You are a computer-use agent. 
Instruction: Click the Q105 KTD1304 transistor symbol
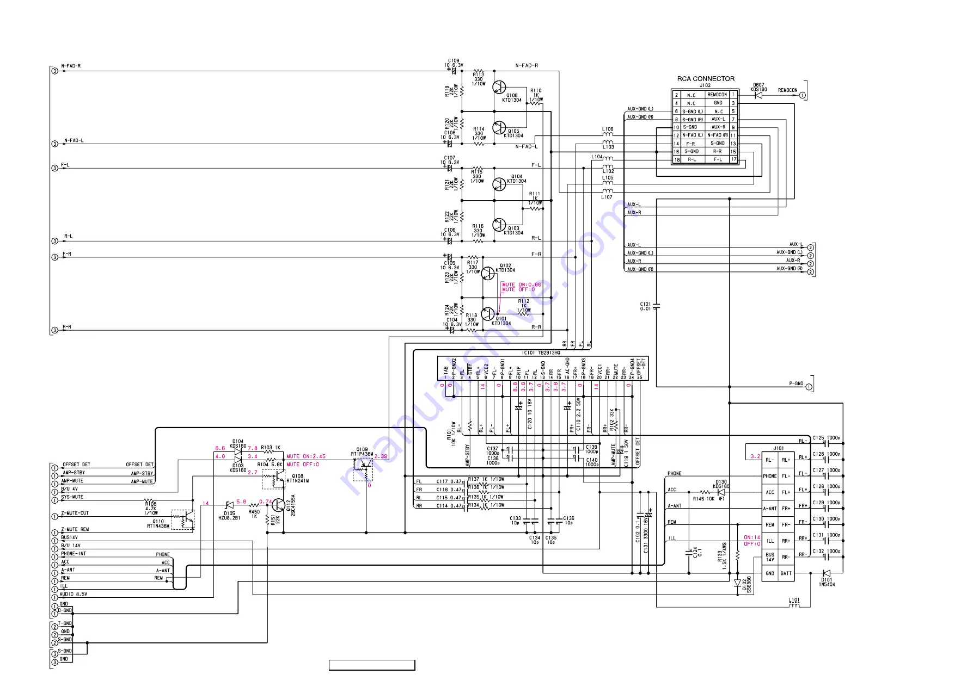coord(499,128)
